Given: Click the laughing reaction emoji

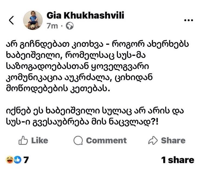Looking at the screenshot, I should [9, 160].
